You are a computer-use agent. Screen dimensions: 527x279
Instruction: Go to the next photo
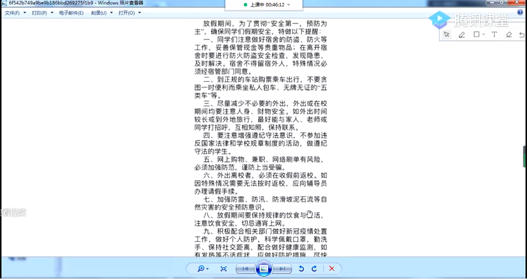pyautogui.click(x=282, y=268)
